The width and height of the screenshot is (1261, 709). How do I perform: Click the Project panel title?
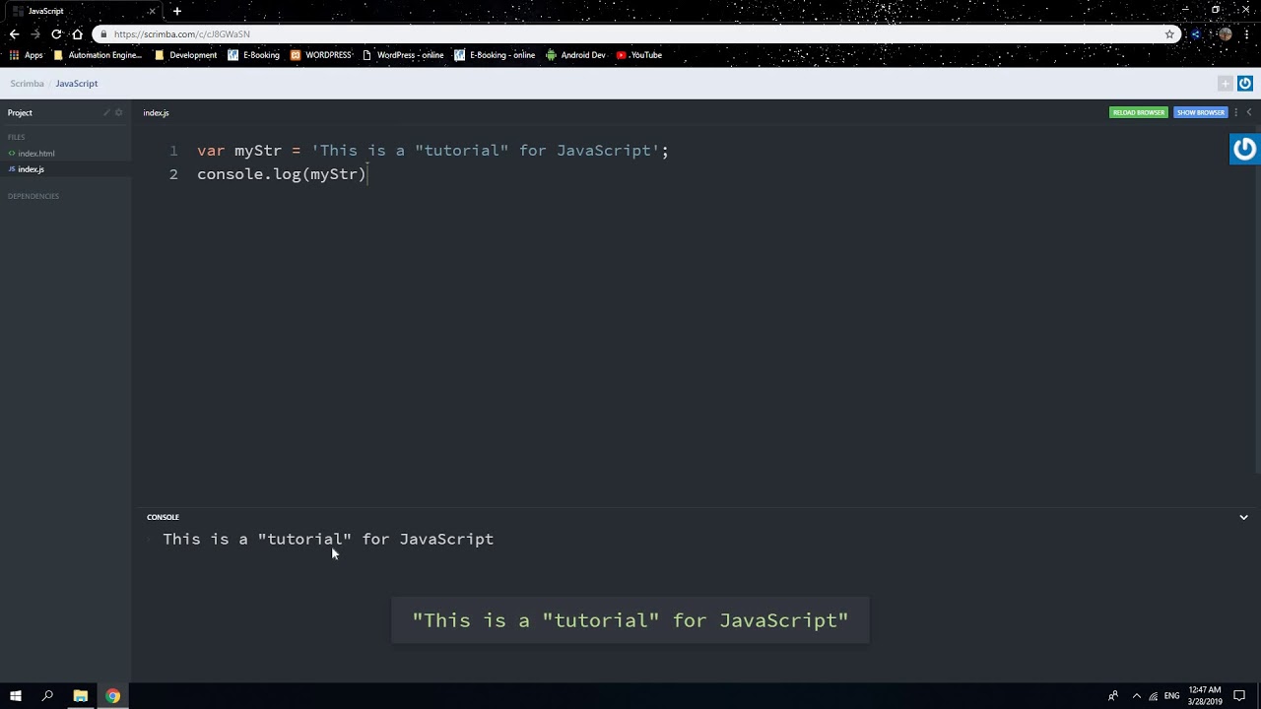pos(20,113)
